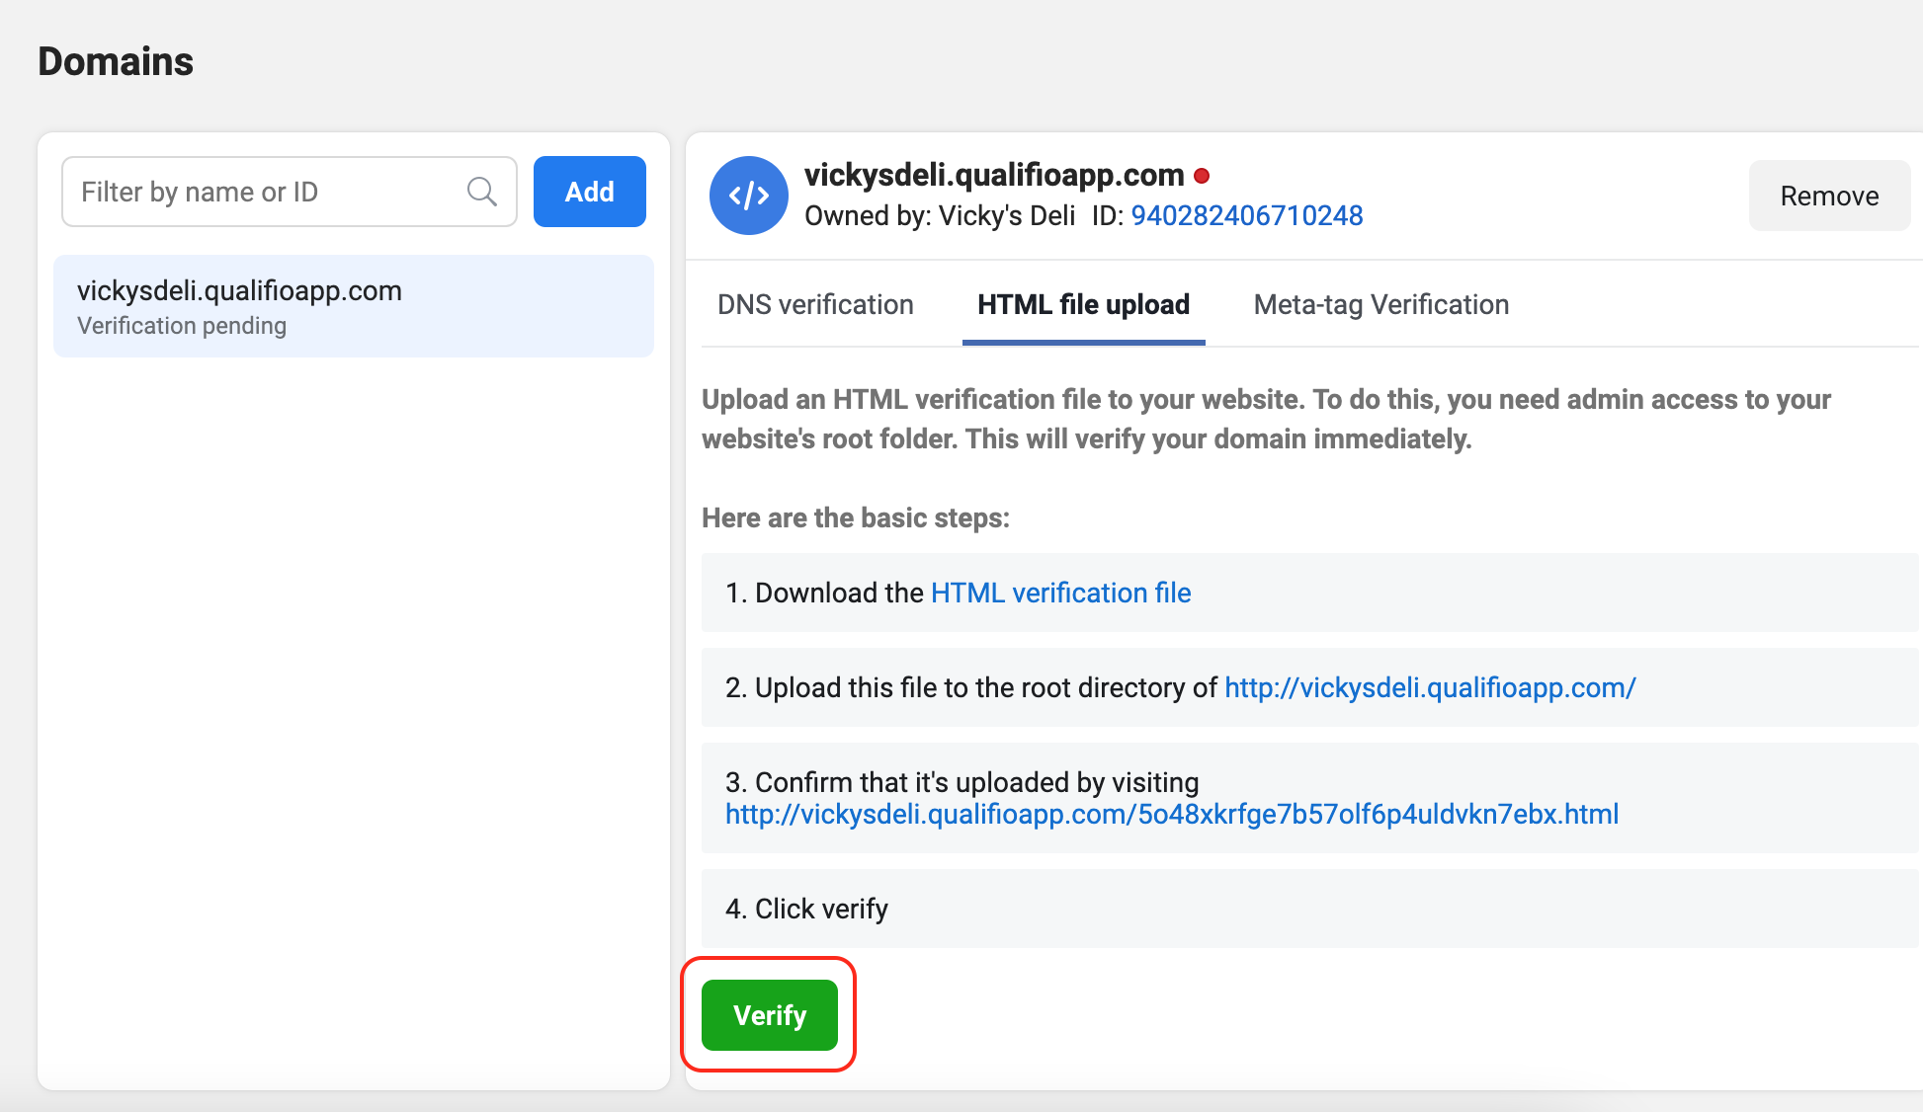Click the red unverified status dot
This screenshot has height=1112, width=1923.
1202,177
